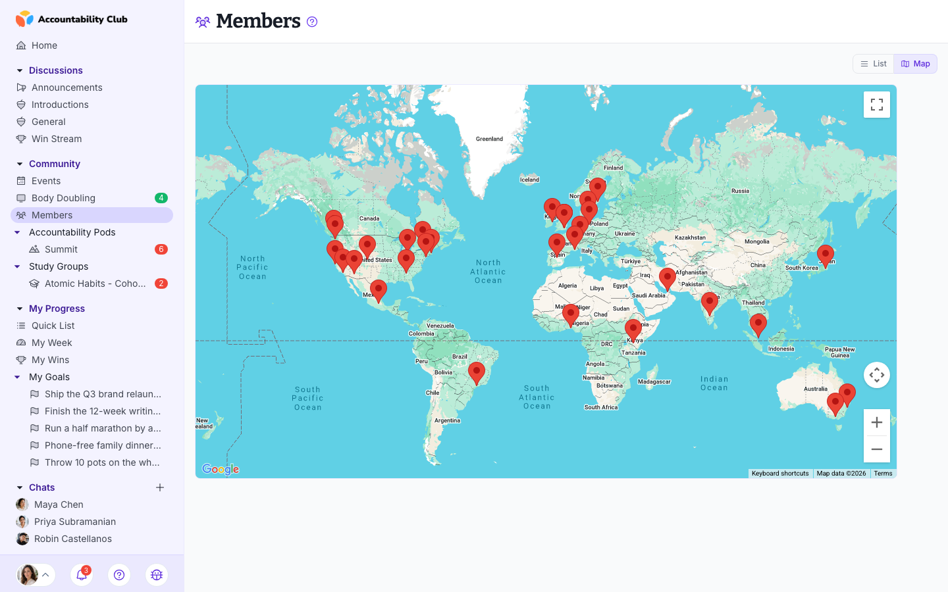The height and width of the screenshot is (592, 948).
Task: Click the Events calendar icon
Action: (x=21, y=181)
